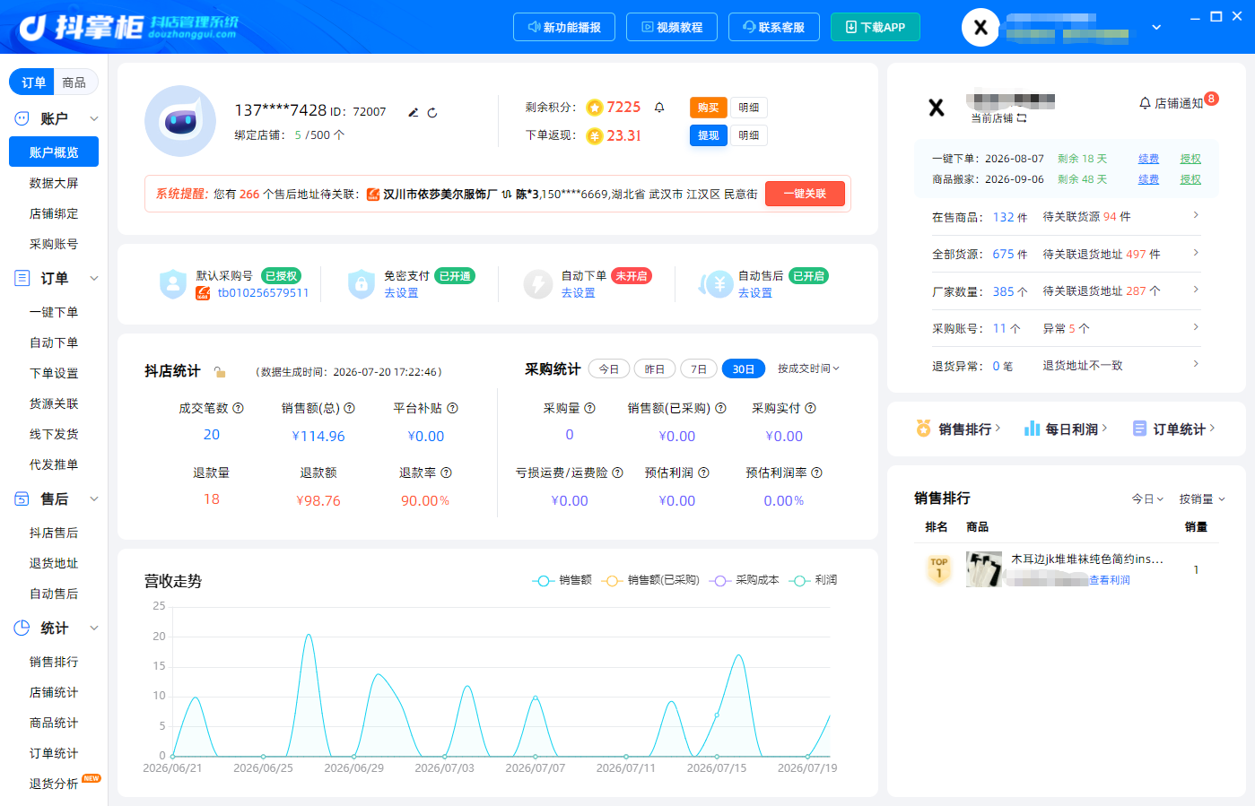
Task: Toggle 销售额 series in chart legend
Action: (x=562, y=580)
